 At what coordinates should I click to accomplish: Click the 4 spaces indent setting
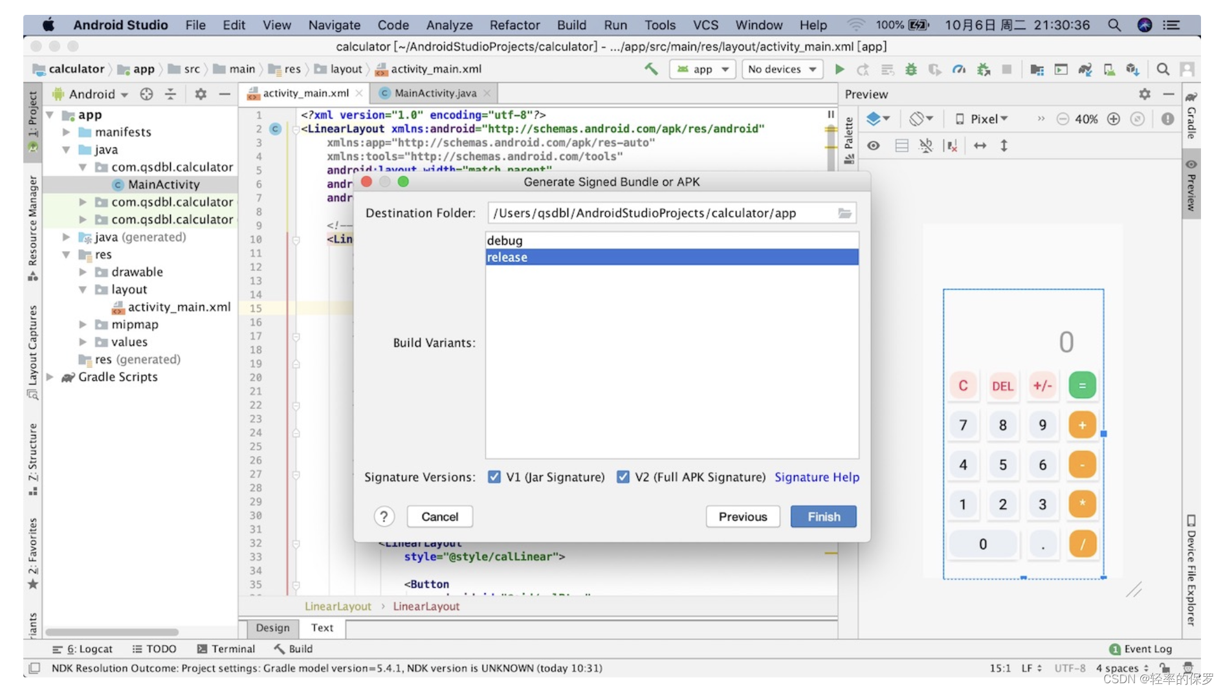[1122, 668]
